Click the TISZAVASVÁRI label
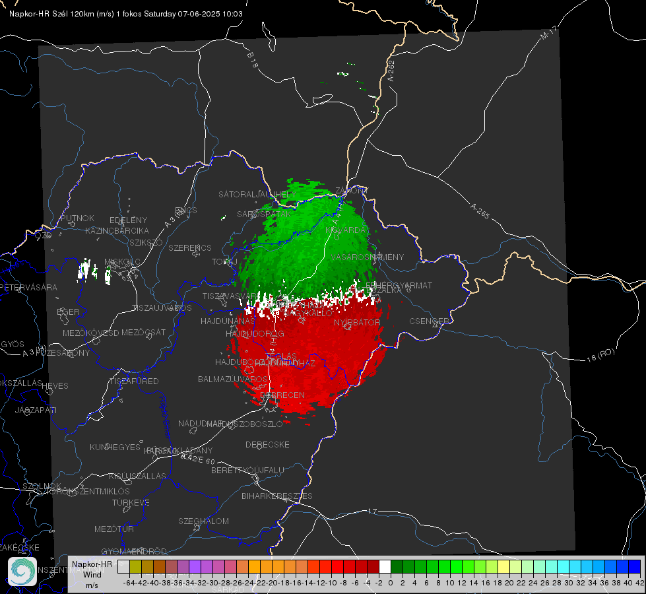Viewport: 646px width, 594px height. [x=231, y=296]
